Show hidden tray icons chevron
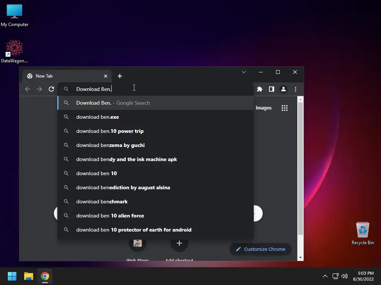The width and height of the screenshot is (381, 285). 325,276
